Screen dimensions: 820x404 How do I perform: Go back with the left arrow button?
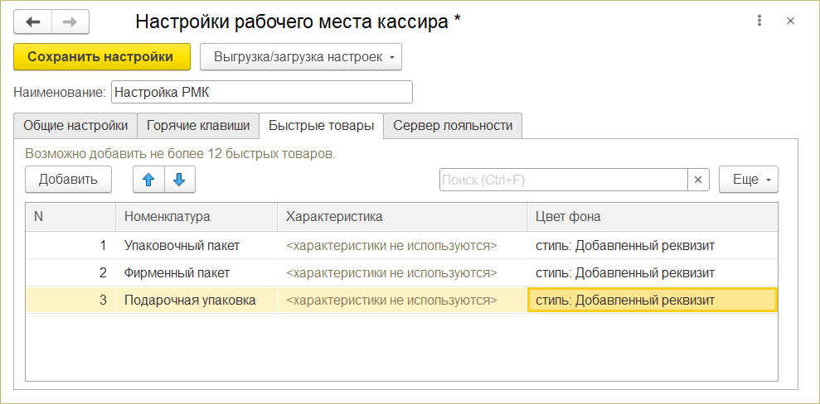(32, 22)
